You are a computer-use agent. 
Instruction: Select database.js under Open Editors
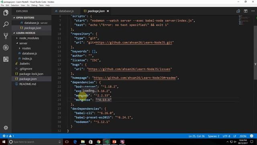(31, 23)
